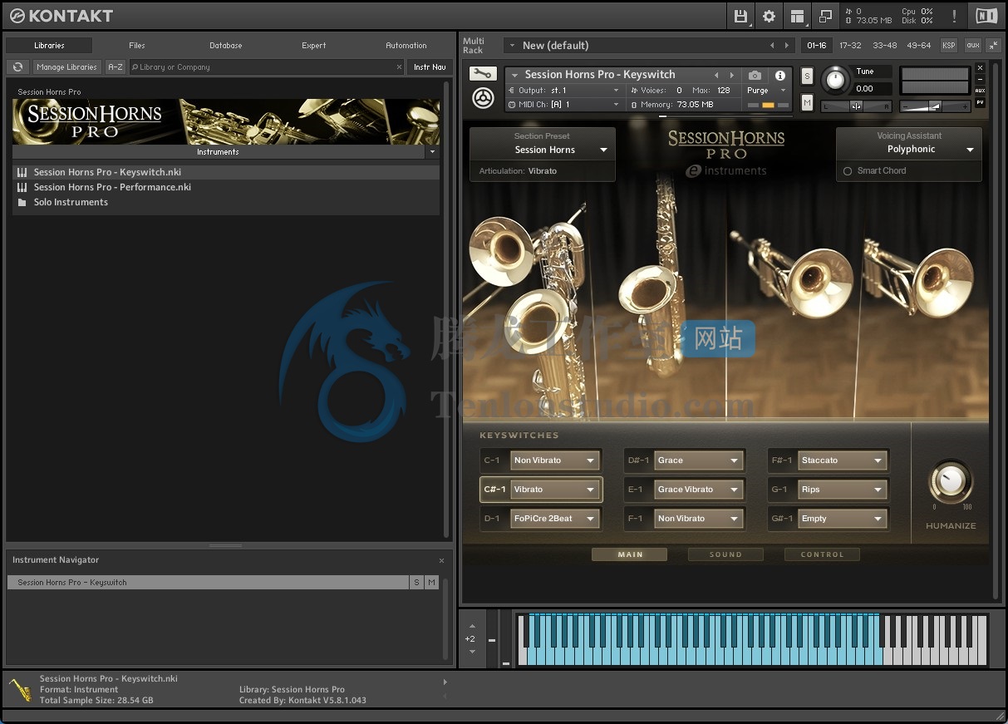Open the C#-1 Vibrato keyswitch dropdown
Screen dimensions: 1008x724
555,490
